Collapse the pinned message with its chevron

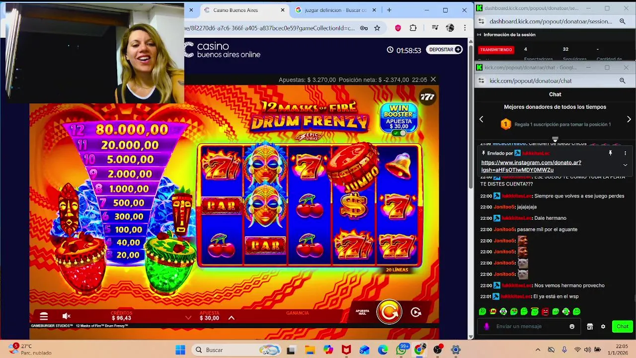(x=625, y=165)
